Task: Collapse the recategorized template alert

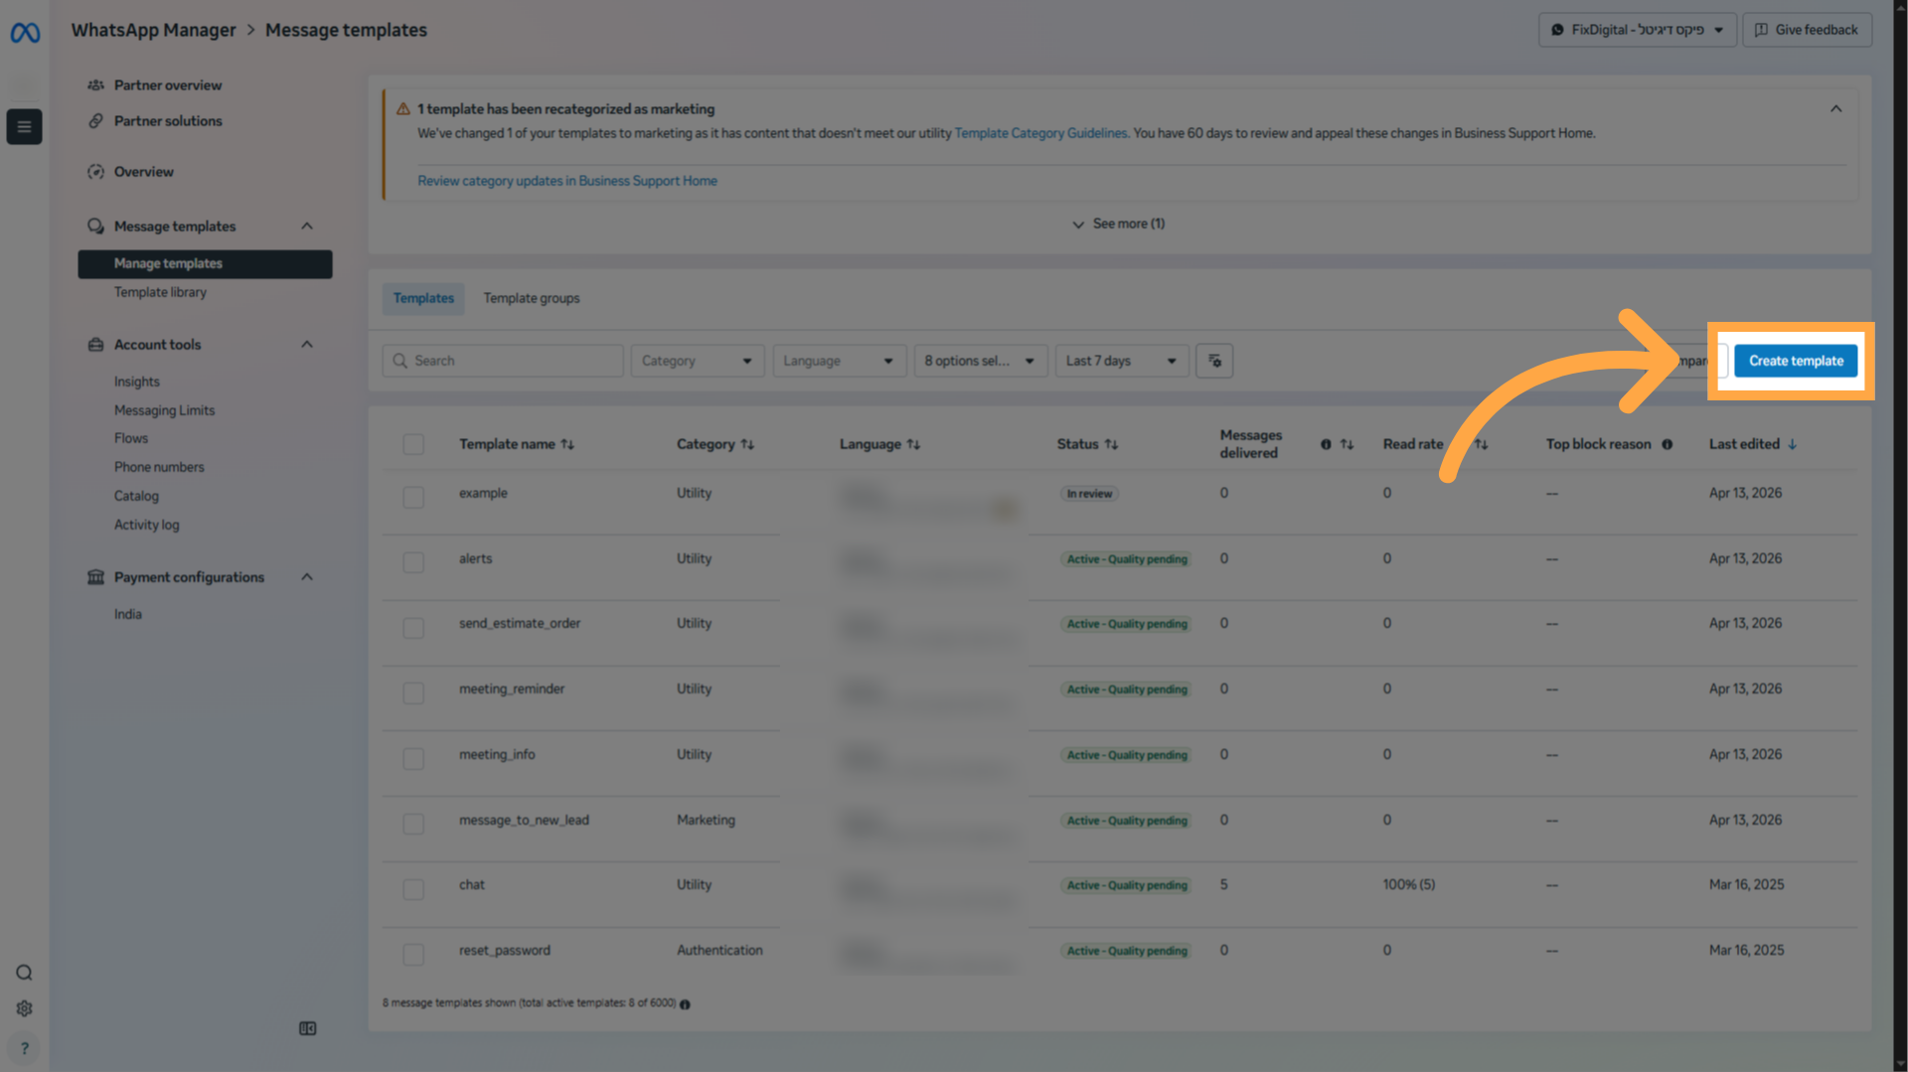Action: (x=1836, y=109)
